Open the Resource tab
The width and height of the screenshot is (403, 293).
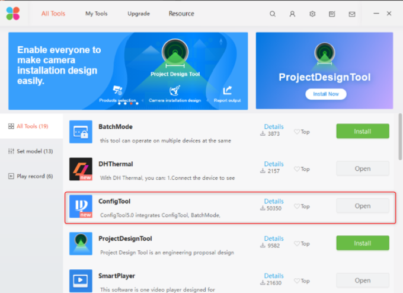point(181,14)
